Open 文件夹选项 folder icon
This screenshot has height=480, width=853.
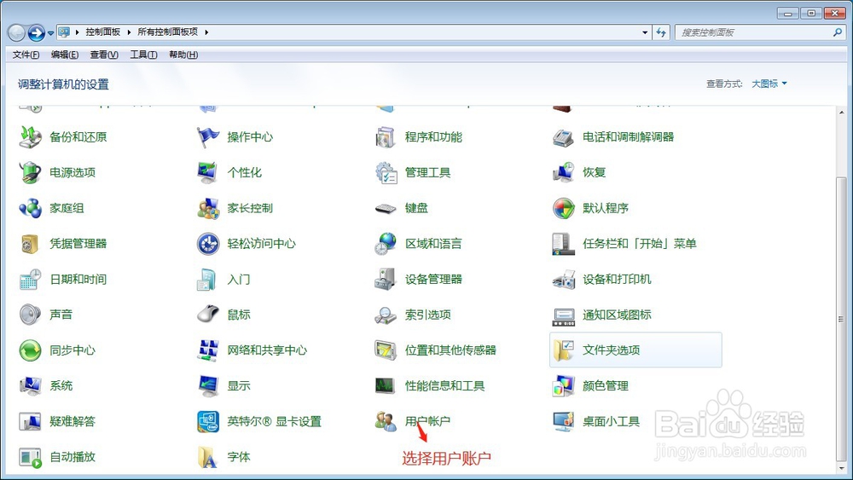(563, 350)
